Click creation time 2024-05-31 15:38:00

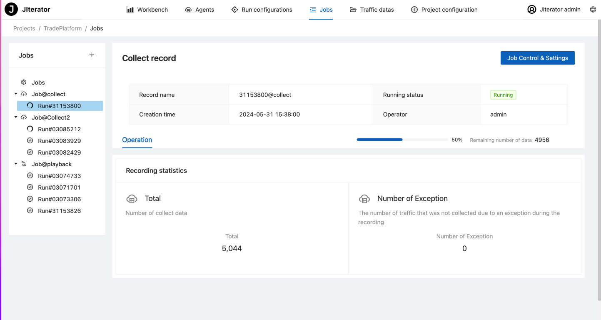click(x=269, y=115)
